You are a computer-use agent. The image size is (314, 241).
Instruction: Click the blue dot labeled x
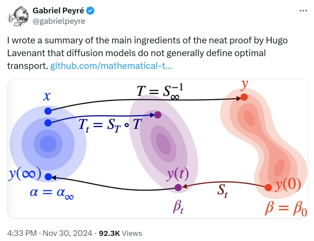pos(48,111)
